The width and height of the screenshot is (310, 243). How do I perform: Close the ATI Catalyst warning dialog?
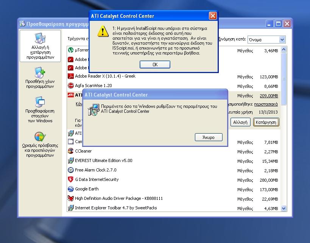213,16
